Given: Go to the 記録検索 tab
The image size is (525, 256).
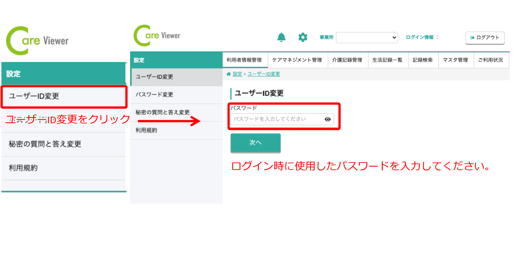Looking at the screenshot, I should (x=423, y=60).
